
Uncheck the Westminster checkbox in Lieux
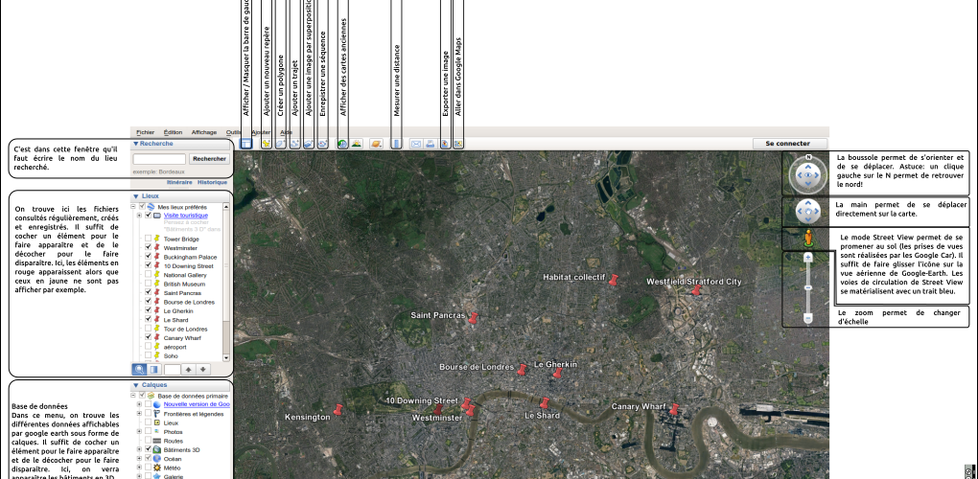[148, 247]
